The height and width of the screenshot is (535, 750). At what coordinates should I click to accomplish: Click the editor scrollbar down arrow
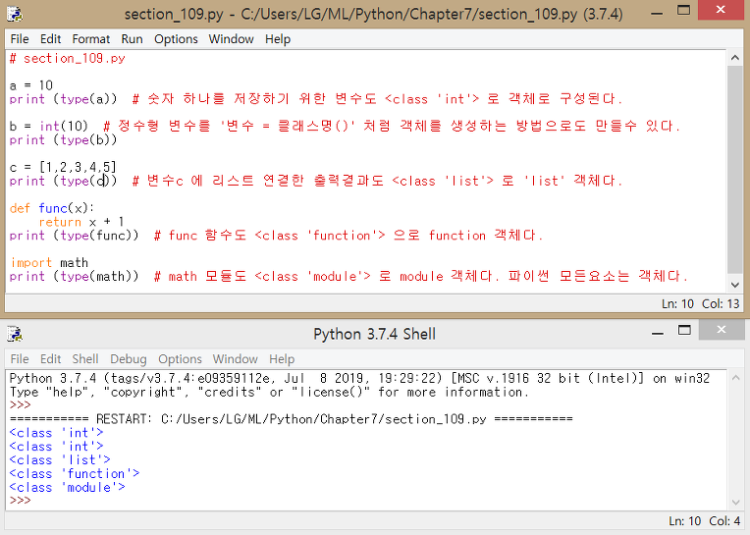(735, 285)
